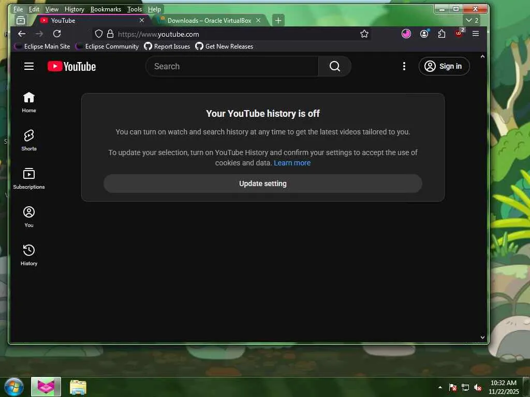Image resolution: width=530 pixels, height=397 pixels.
Task: Open the You section in sidebar
Action: (29, 217)
